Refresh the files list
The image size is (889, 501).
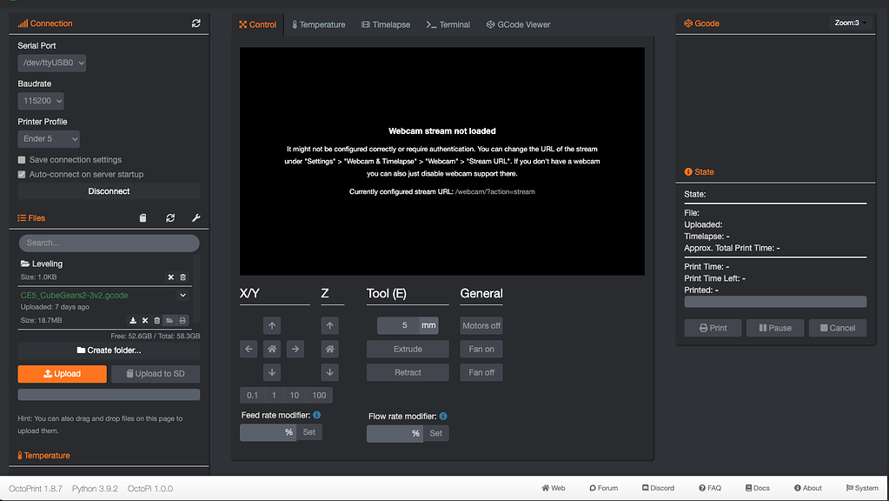(170, 217)
